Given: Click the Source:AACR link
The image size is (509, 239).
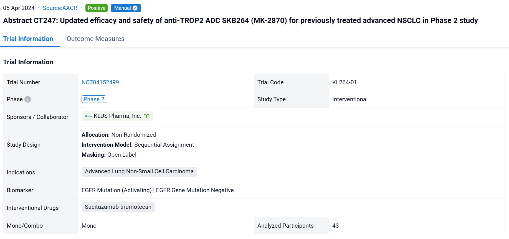Looking at the screenshot, I should pos(60,8).
